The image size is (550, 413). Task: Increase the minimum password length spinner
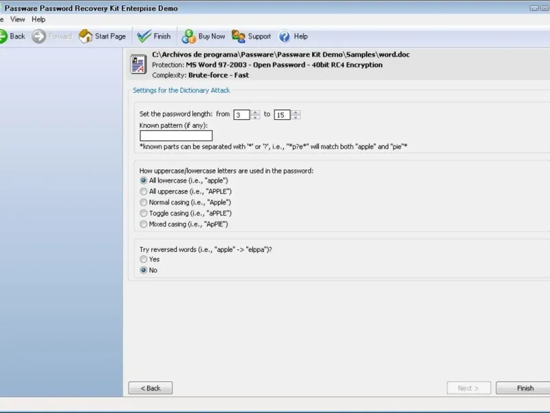click(255, 112)
